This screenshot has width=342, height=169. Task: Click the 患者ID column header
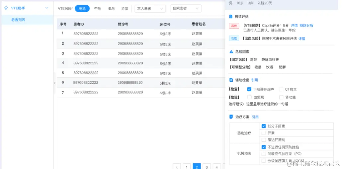click(78, 24)
